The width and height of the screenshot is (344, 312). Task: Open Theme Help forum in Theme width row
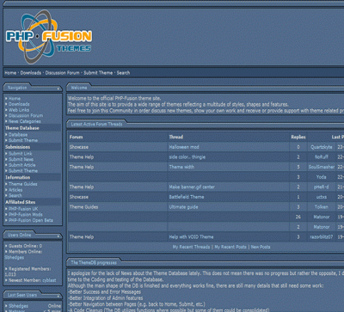[x=82, y=167]
